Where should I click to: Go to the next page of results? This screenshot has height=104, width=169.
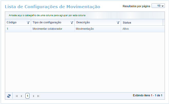34,96
